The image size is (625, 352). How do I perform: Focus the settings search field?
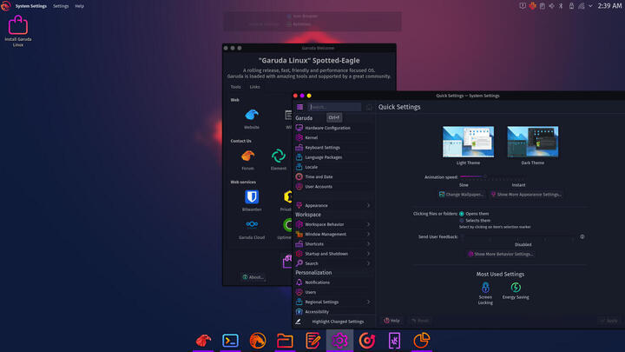point(334,107)
